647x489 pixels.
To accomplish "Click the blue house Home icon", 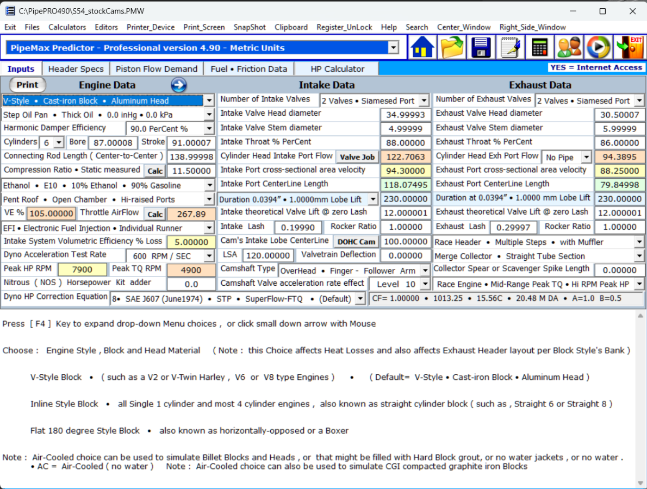I will click(x=422, y=48).
